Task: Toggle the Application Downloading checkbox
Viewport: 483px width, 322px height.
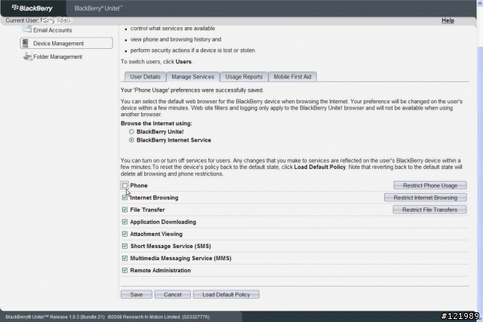Action: [125, 222]
